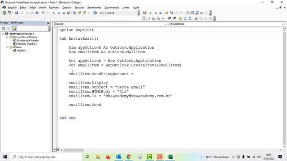This screenshot has height=161, width=287.
Task: Close the Projeto - VBAProject panel
Action: tap(48, 23)
